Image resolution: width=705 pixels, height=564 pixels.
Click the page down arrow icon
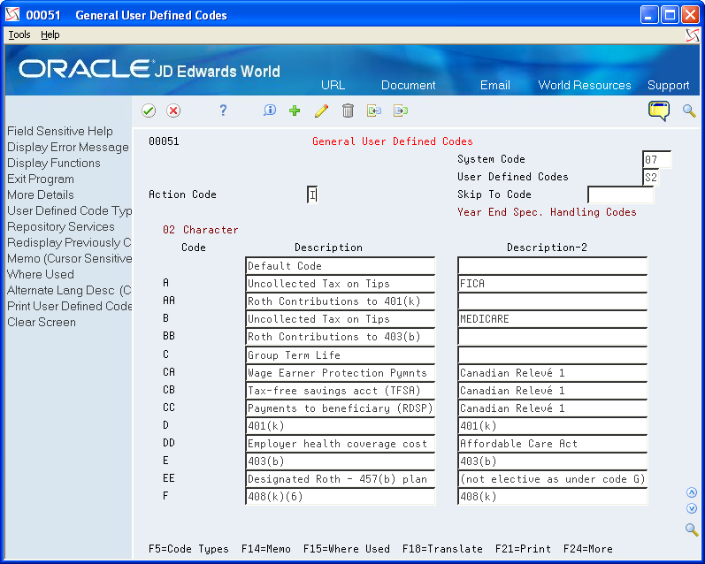[692, 508]
